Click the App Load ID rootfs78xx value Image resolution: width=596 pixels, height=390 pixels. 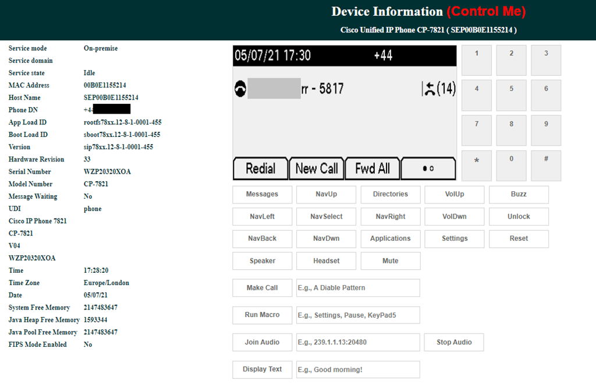[x=122, y=122]
